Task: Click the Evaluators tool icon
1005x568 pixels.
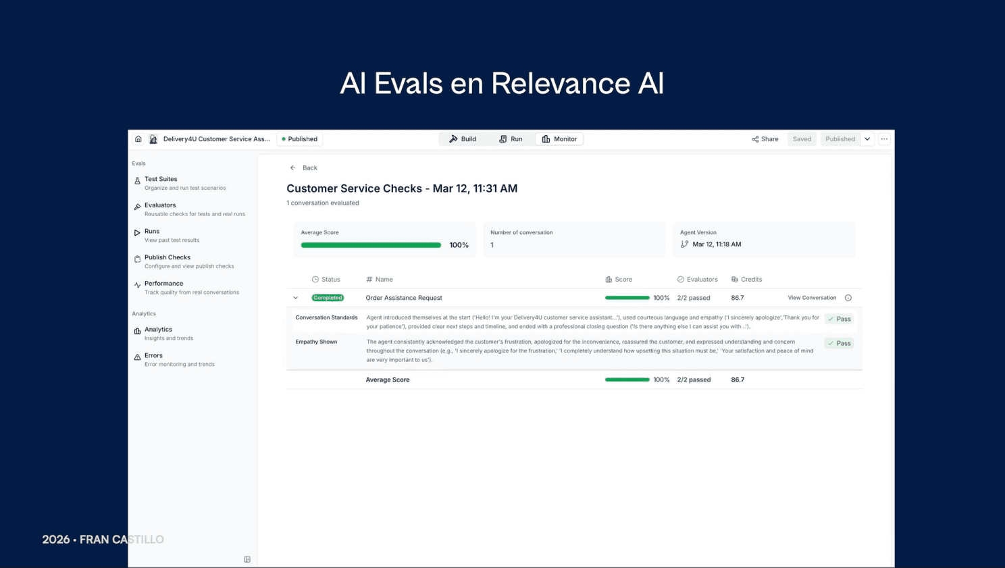Action: 137,207
